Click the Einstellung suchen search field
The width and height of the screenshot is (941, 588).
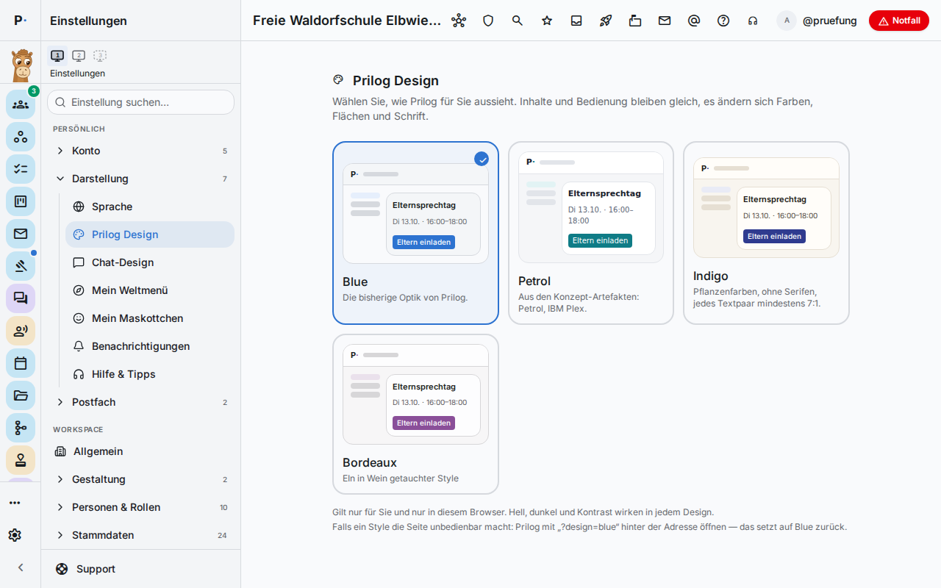pos(141,102)
